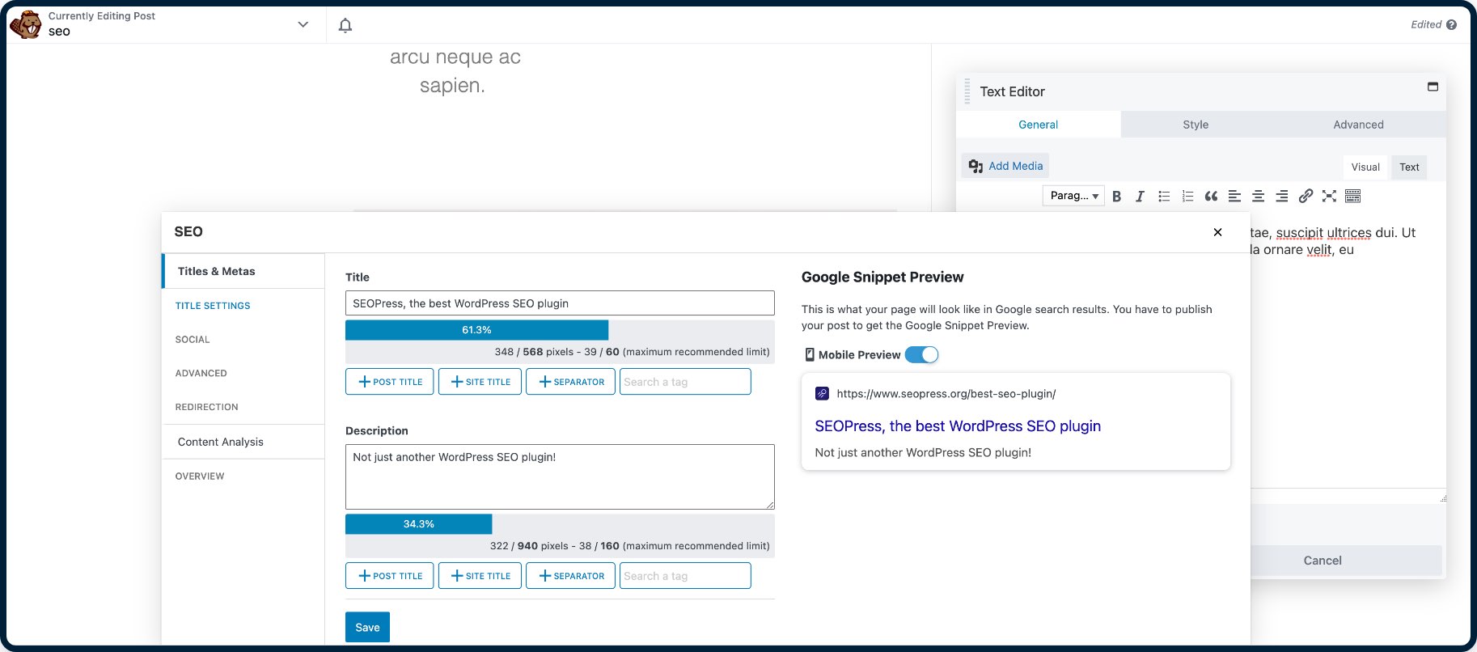Select the Text editor tab

pyautogui.click(x=1409, y=167)
